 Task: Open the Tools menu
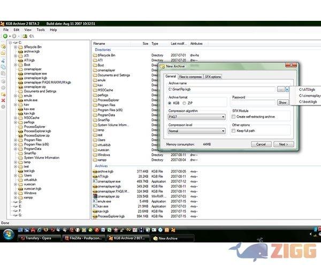[x=41, y=30]
